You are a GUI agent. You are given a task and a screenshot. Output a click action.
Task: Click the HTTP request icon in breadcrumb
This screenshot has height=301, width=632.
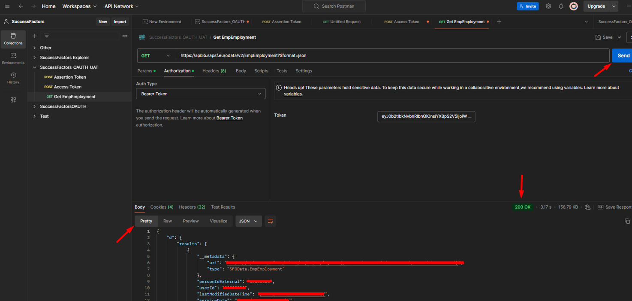(142, 37)
